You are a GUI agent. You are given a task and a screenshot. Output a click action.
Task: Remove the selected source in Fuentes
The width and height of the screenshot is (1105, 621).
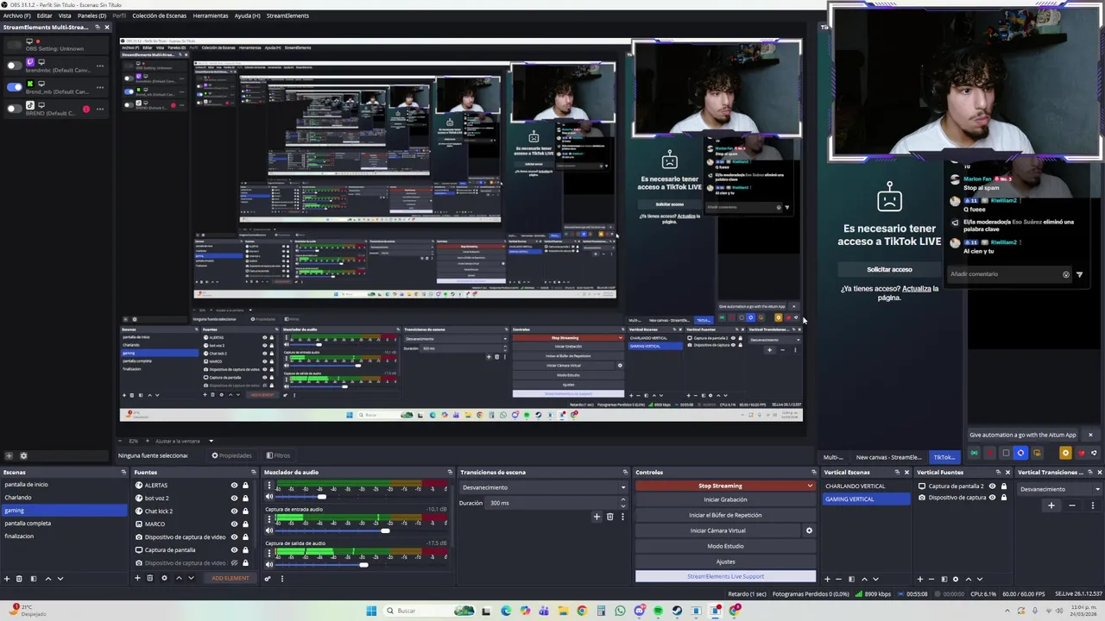pos(149,578)
